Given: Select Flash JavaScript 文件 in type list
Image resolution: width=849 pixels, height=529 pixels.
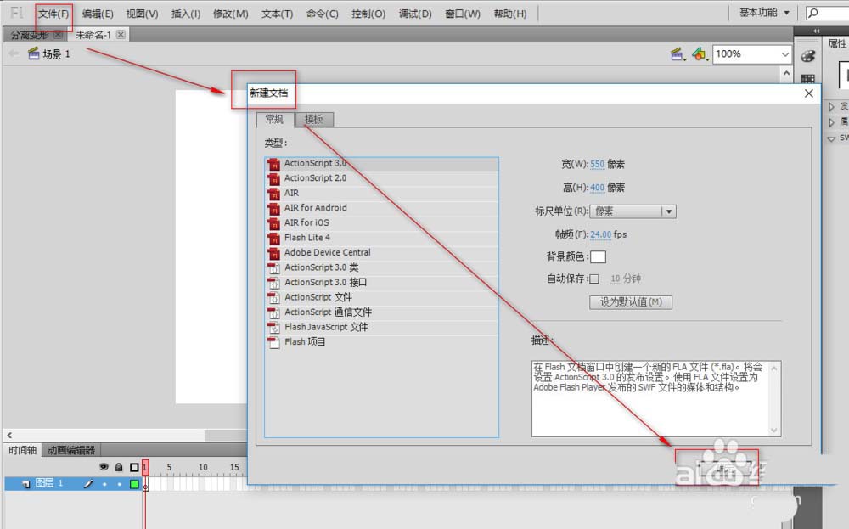Looking at the screenshot, I should 382,327.
